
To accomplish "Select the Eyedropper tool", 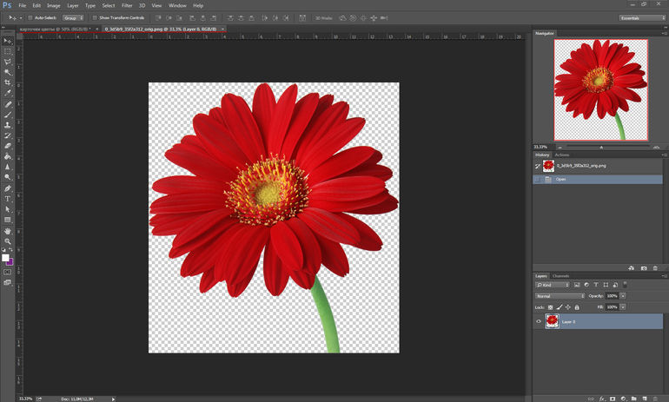I will (x=8, y=93).
